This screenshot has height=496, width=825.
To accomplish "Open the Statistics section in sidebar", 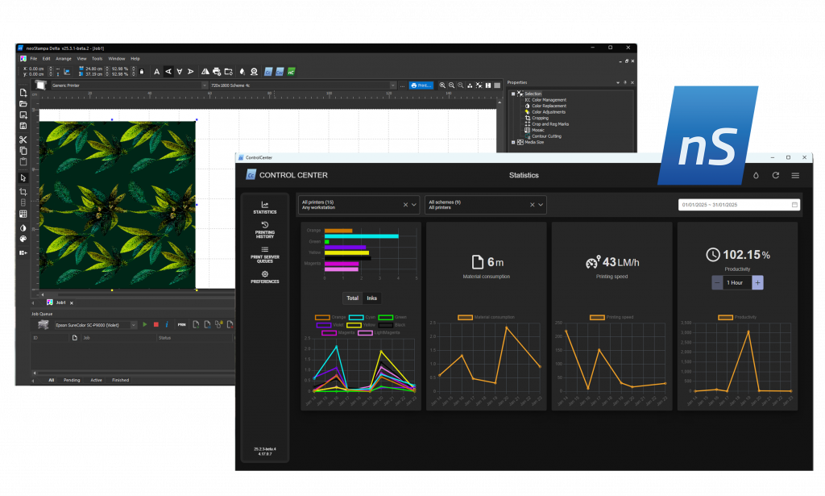I will (264, 207).
